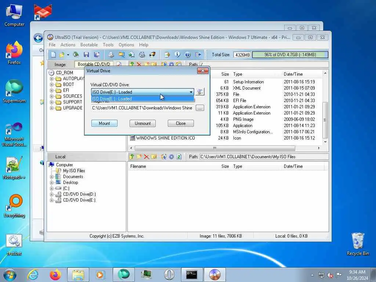Click the Save As toolbar icon
The width and height of the screenshot is (376, 282).
(x=97, y=55)
